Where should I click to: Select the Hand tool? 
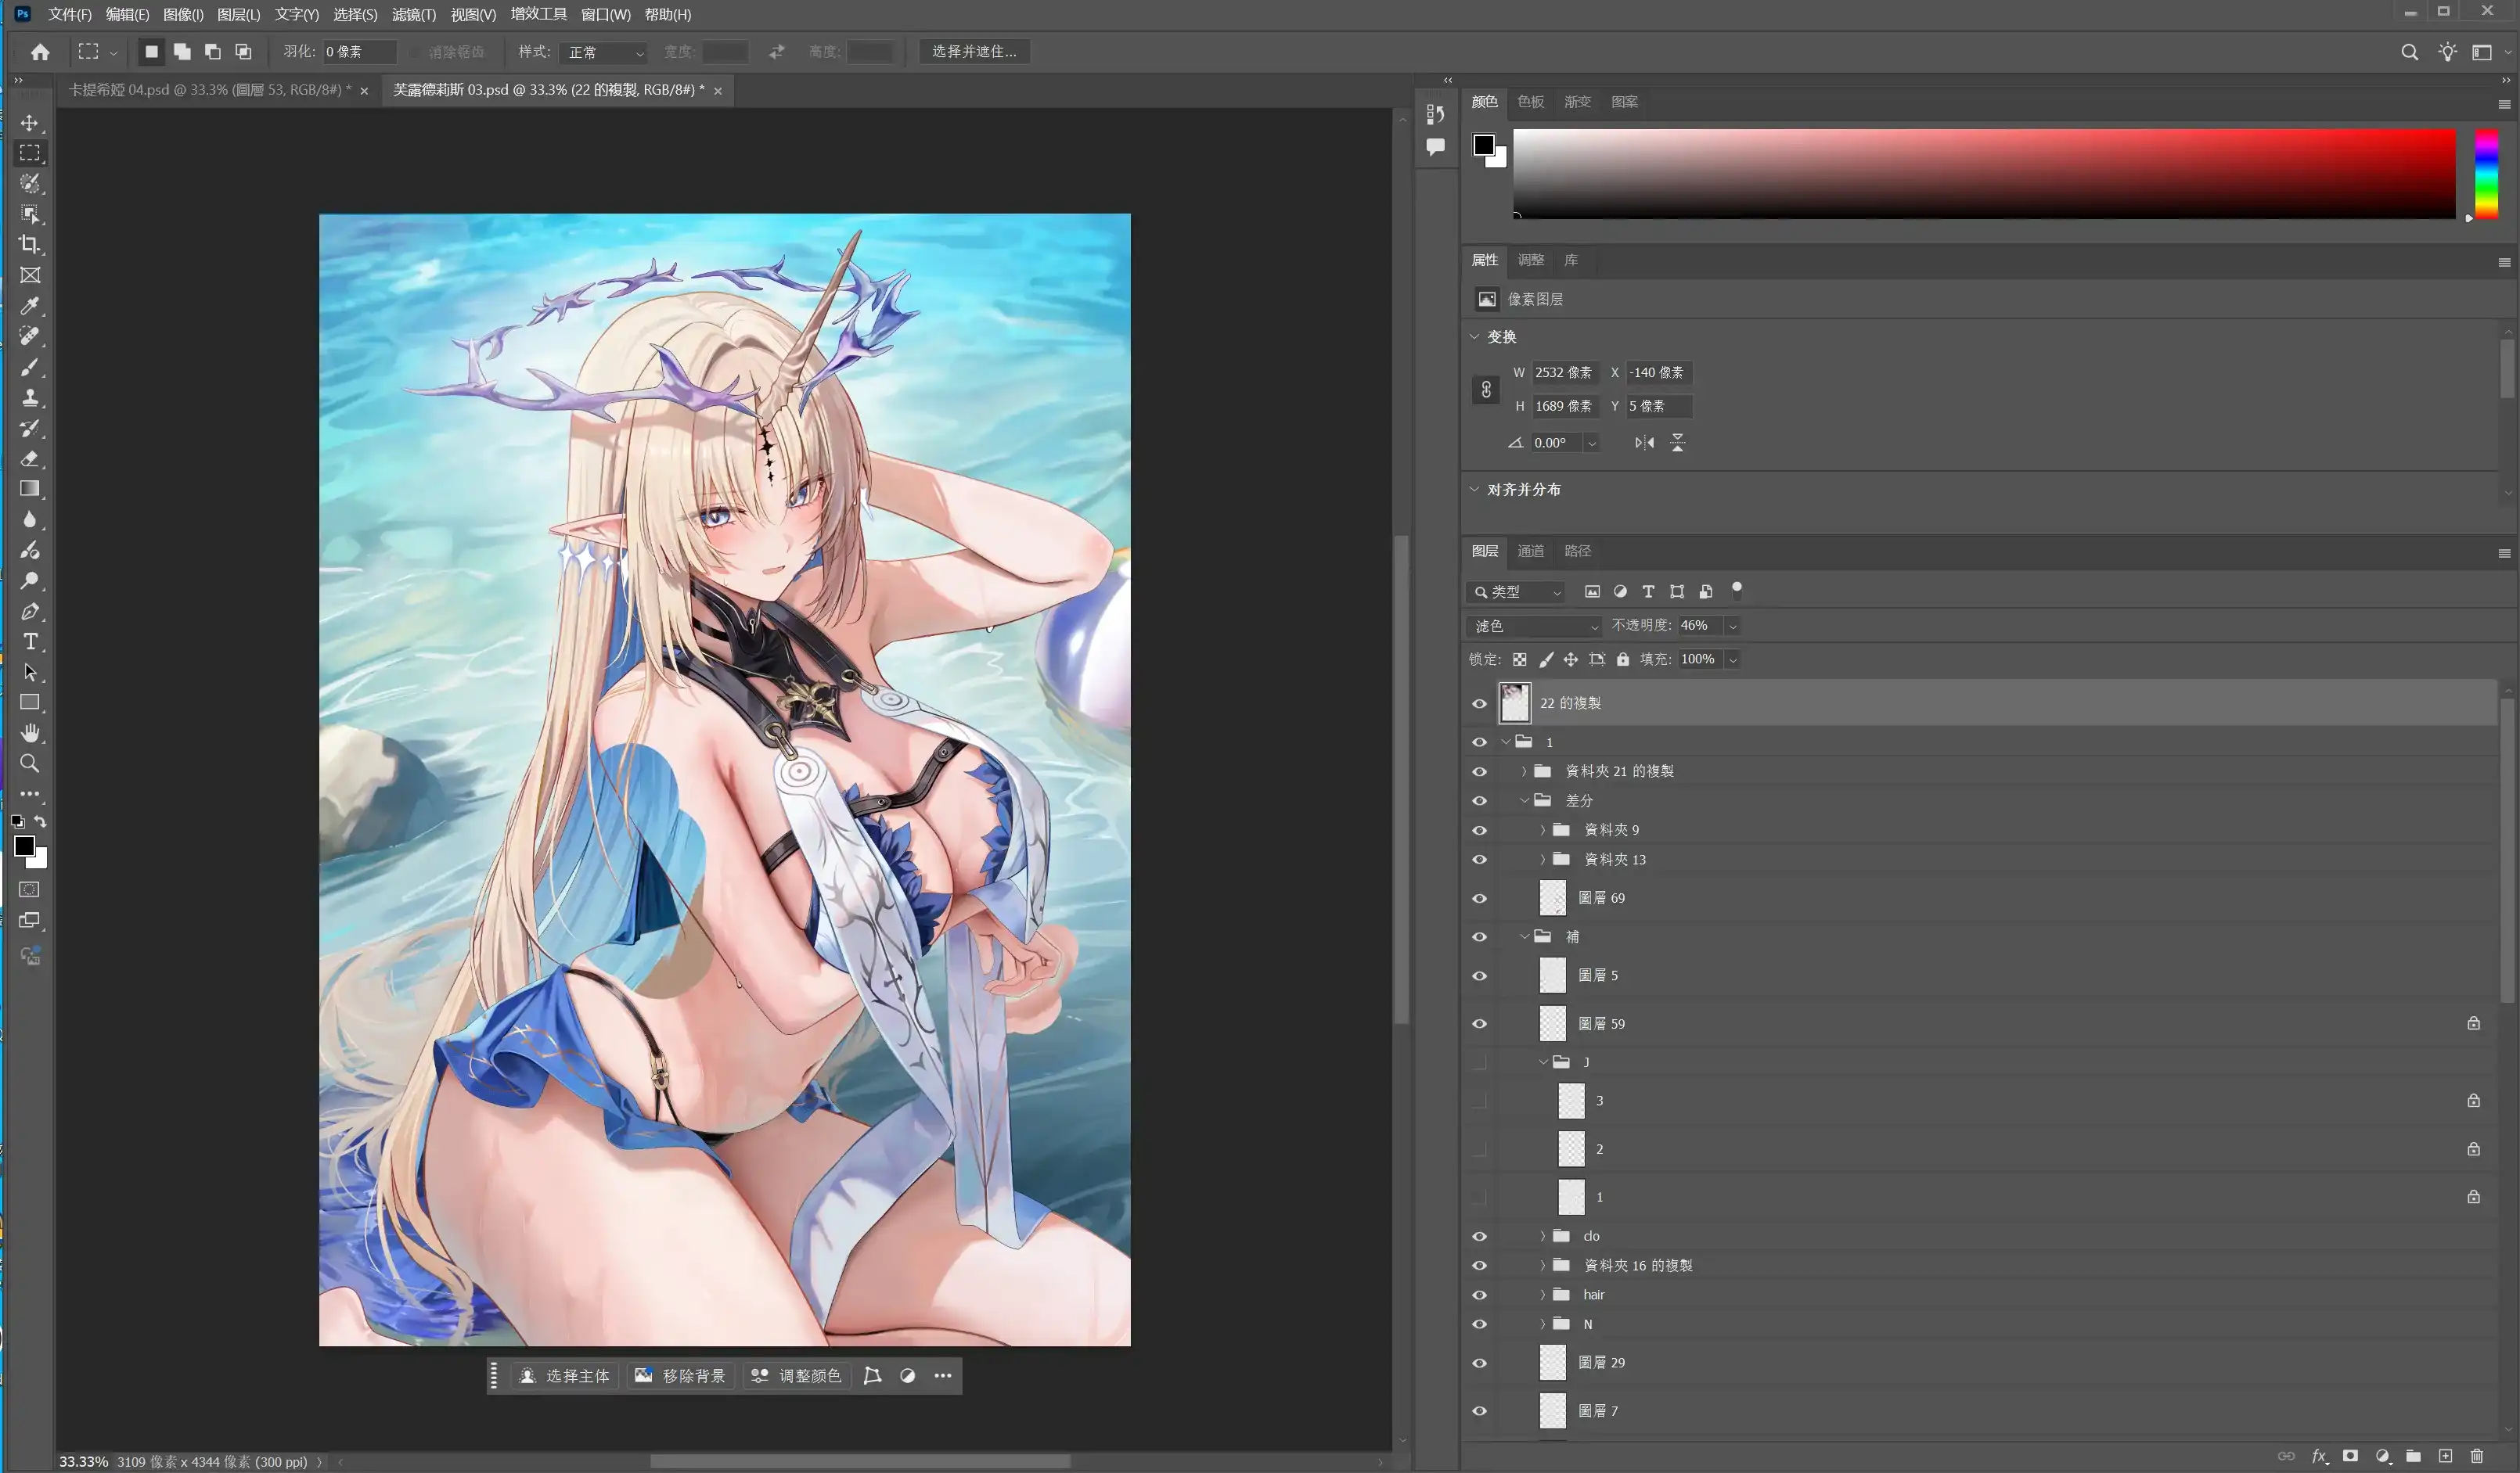(x=30, y=732)
